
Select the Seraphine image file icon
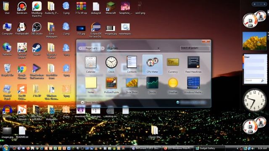coord(125,8)
